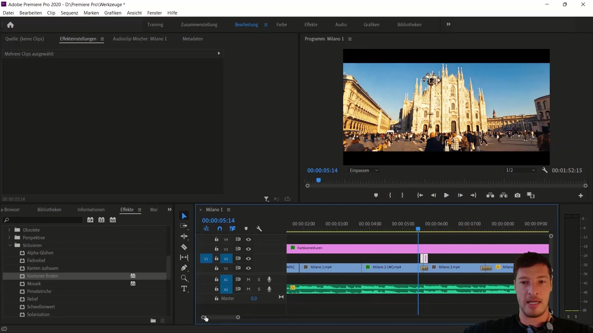Hide track V3 with eye icon

248,249
